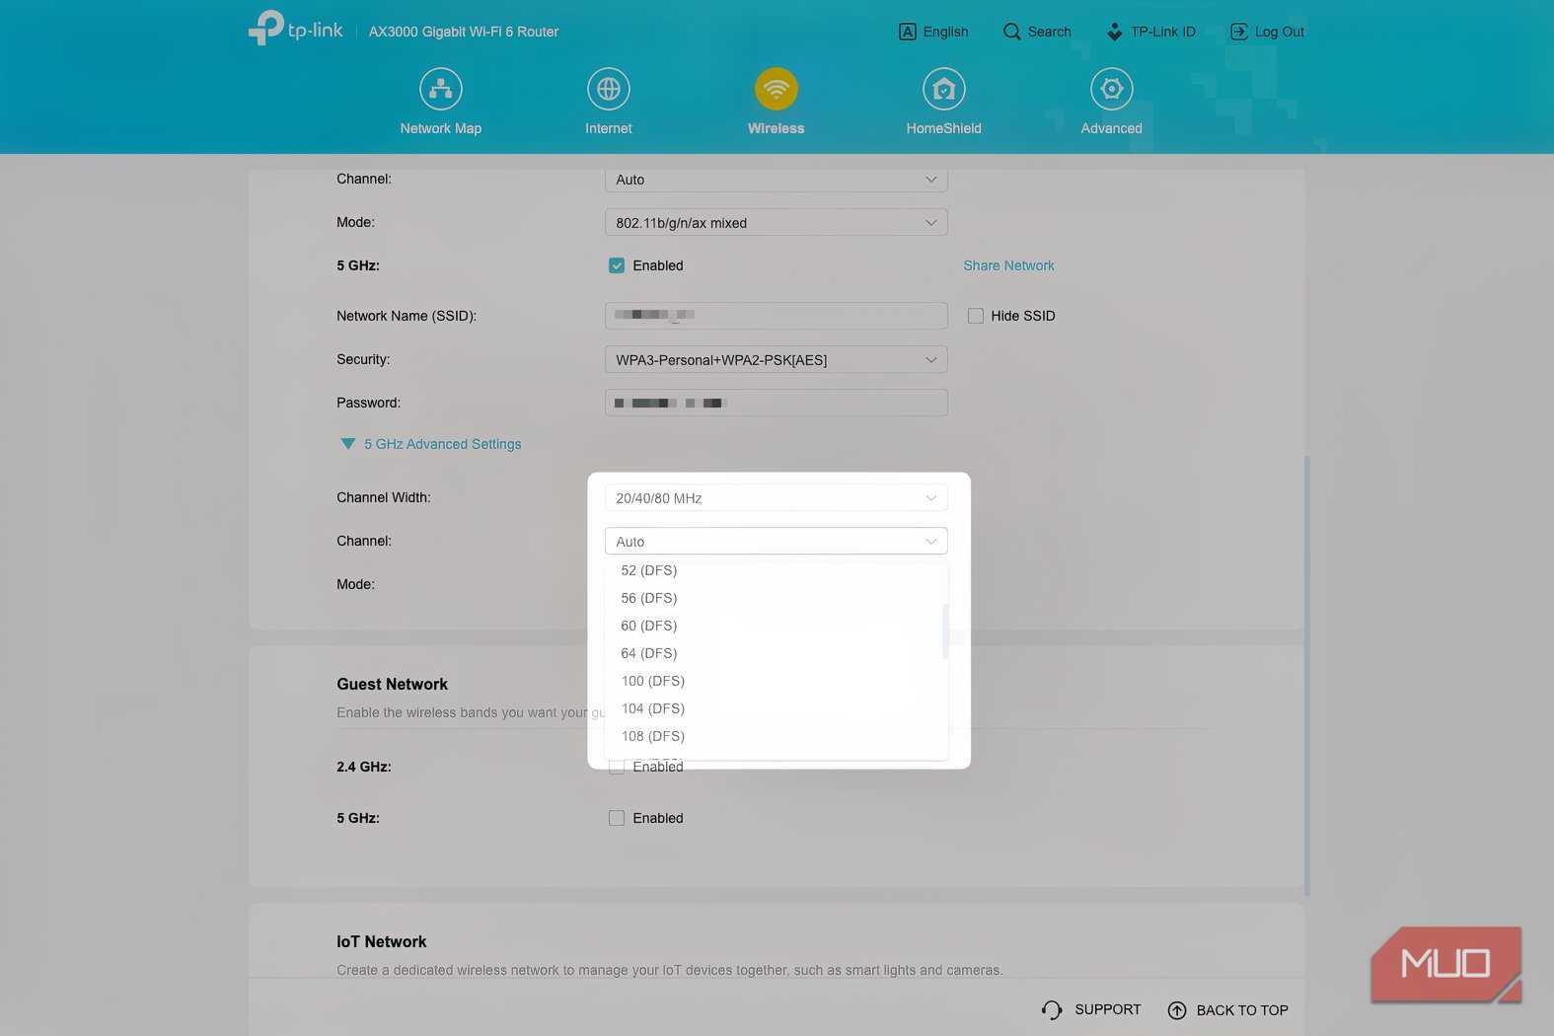This screenshot has width=1554, height=1036.
Task: Click the SUPPORT text link
Action: pos(1107,1009)
